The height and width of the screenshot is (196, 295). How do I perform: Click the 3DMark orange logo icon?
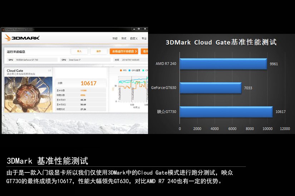coord(8,38)
